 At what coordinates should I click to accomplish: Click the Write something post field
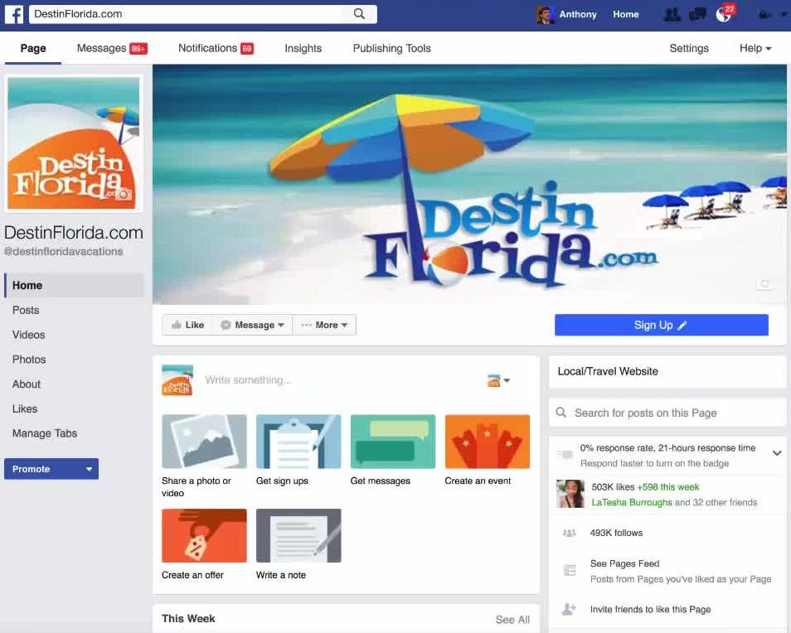click(338, 380)
